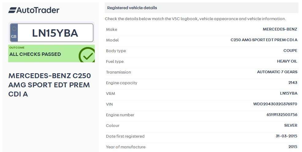Click the GB badge on number plate
Viewport: 302px width, 152px height.
[x=14, y=33]
